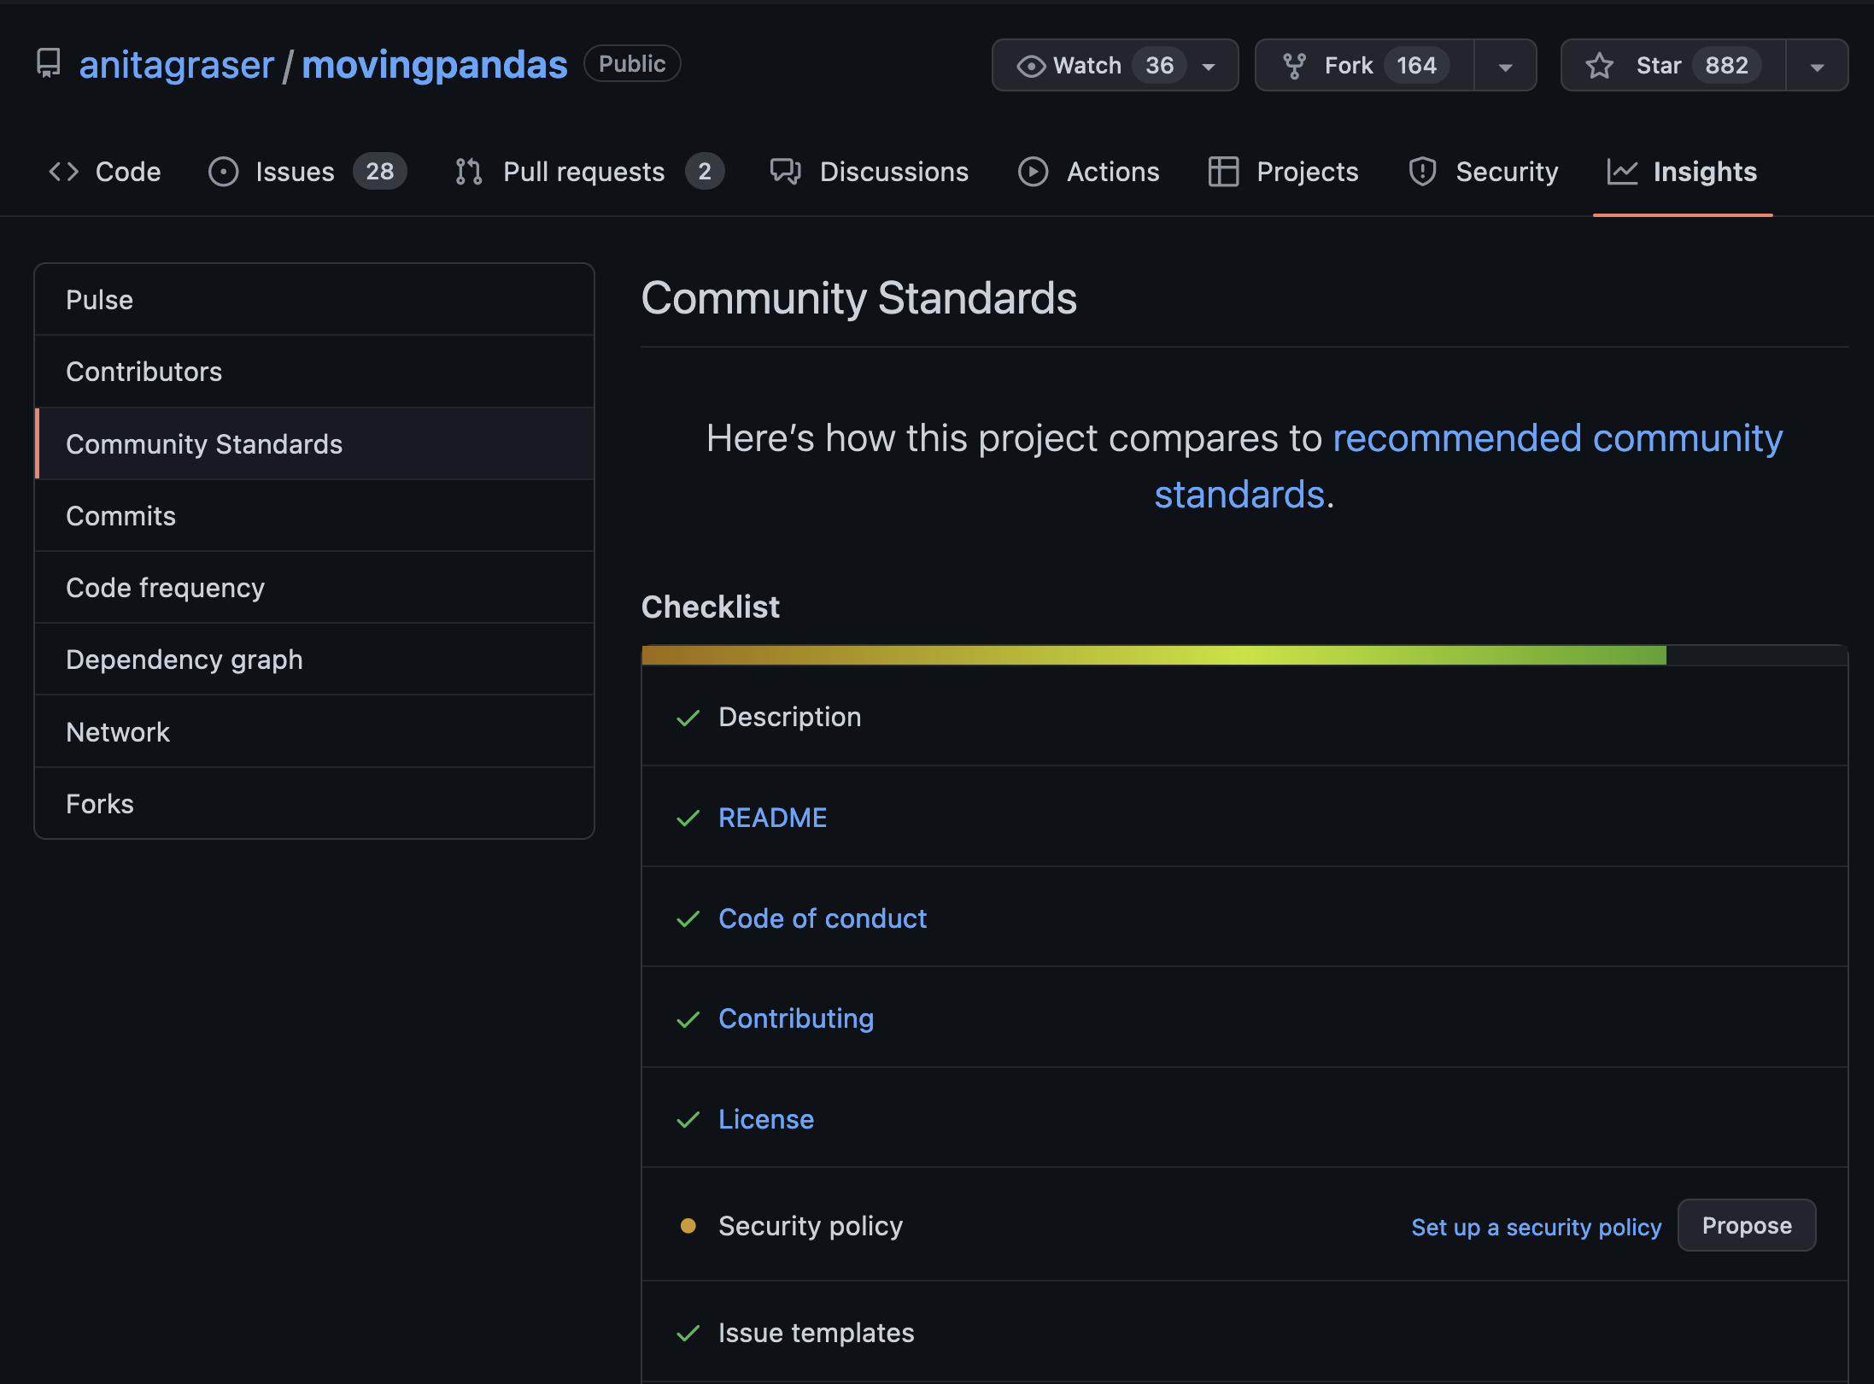Click the Fork button label
The height and width of the screenshot is (1384, 1874).
click(x=1349, y=66)
